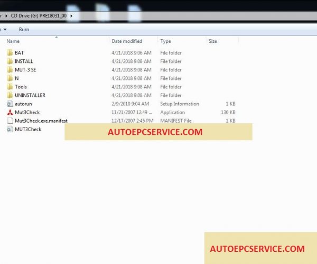Expand the arrow before CD Drive in address bar
The width and height of the screenshot is (317, 264).
pos(6,16)
